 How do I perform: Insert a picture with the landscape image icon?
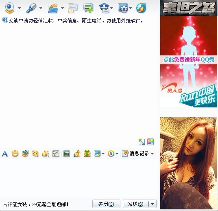tap(66, 154)
